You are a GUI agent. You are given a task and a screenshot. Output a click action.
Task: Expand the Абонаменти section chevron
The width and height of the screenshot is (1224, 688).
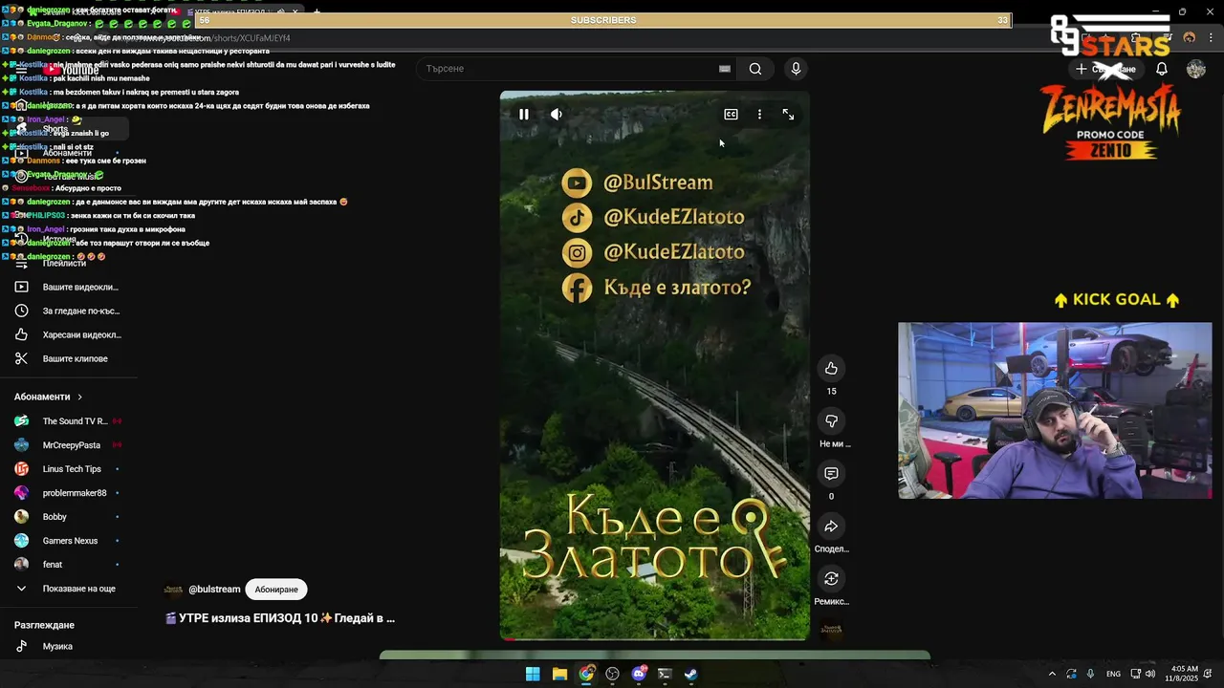tap(80, 397)
